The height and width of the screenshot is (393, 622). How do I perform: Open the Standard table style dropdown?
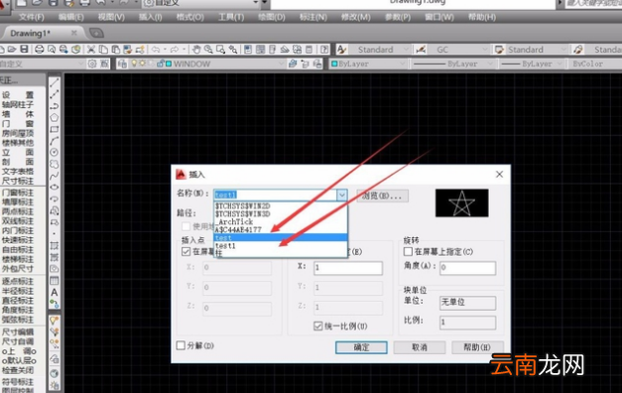pyautogui.click(x=563, y=50)
